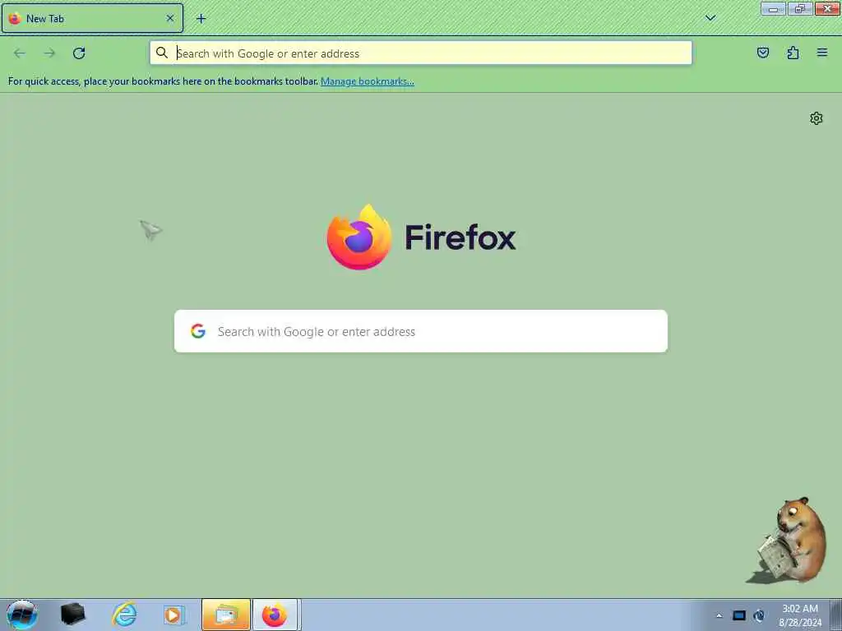842x631 pixels.
Task: Open the Firefox application menu
Action: tap(822, 53)
